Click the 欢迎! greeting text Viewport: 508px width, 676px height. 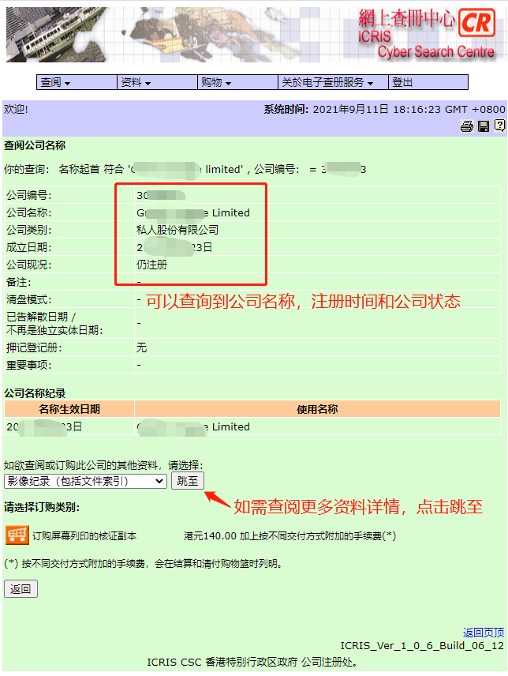[x=16, y=110]
